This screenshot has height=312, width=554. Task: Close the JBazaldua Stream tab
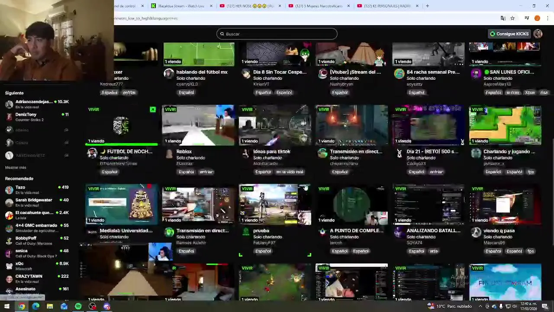(x=211, y=6)
